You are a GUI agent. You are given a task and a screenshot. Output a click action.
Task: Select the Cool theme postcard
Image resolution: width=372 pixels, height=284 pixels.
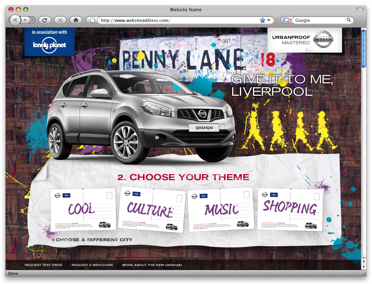(x=83, y=209)
